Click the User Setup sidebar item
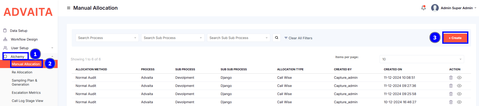Viewport: 479px width, 106px height. click(20, 48)
